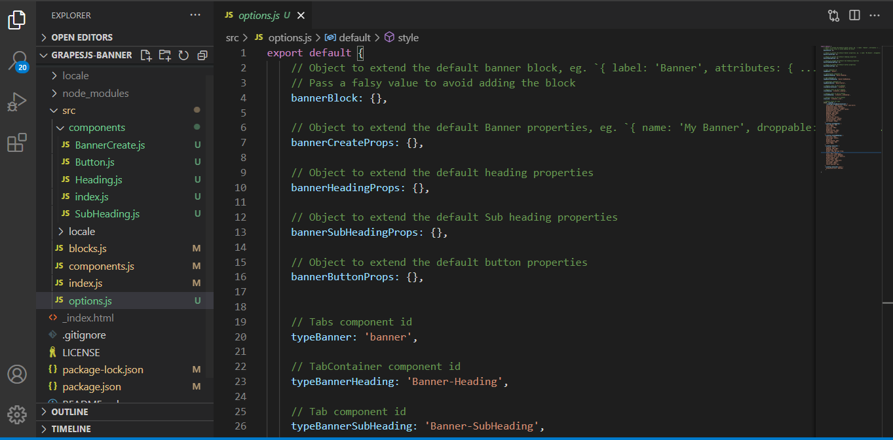
Task: Click on the bannerBlock code line
Action: click(x=339, y=98)
